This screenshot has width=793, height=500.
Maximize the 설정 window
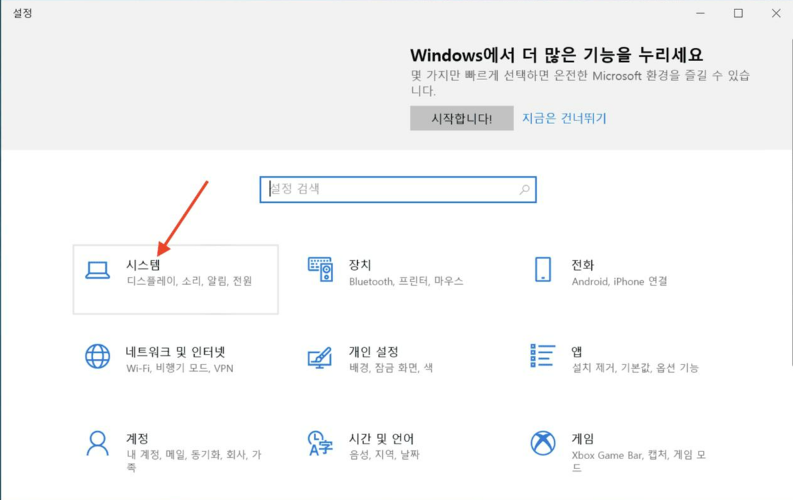click(738, 13)
